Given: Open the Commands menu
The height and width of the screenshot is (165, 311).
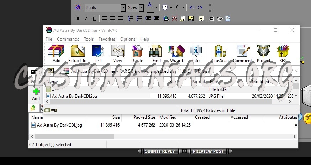Looking at the screenshot, I should click(x=68, y=39).
